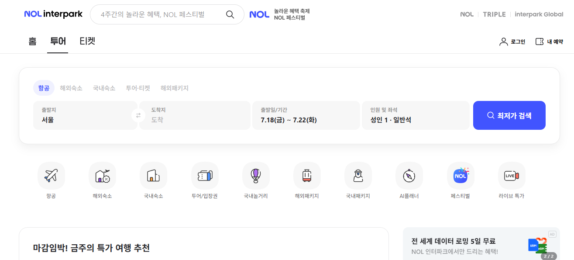The image size is (574, 260).
Task: Click the 페스티벌 NOL icon
Action: [460, 175]
